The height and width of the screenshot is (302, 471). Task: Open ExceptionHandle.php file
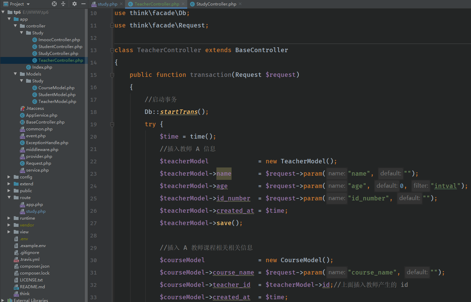(47, 143)
